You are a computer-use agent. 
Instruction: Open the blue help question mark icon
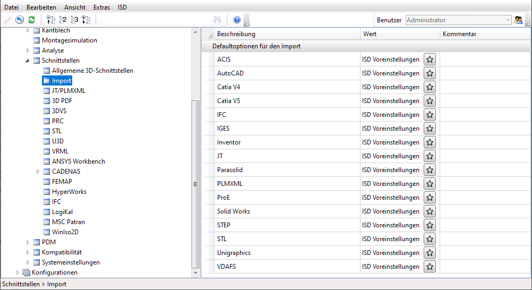tap(237, 20)
